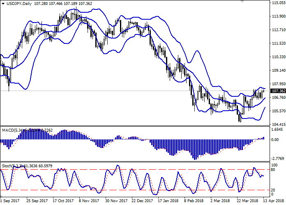Screen dimensions: 286x205
Task: Select price level 112.710 on the scale
Action: pos(279,30)
